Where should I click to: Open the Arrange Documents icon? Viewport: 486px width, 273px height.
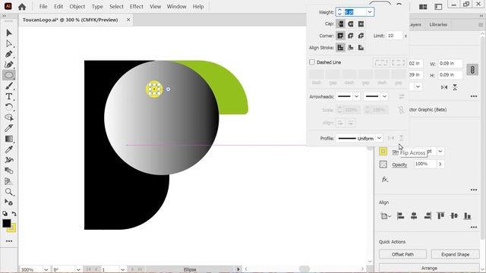tap(423, 7)
